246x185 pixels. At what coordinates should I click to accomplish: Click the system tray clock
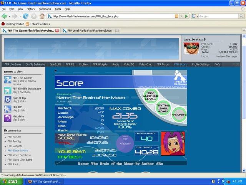(237, 182)
